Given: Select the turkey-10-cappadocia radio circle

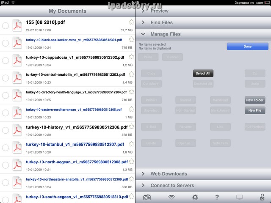Looking at the screenshot, I should [6, 60].
